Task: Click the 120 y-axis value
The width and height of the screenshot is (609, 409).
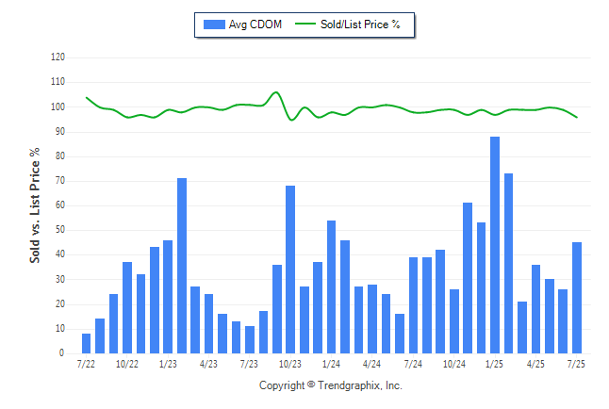Action: (x=58, y=57)
